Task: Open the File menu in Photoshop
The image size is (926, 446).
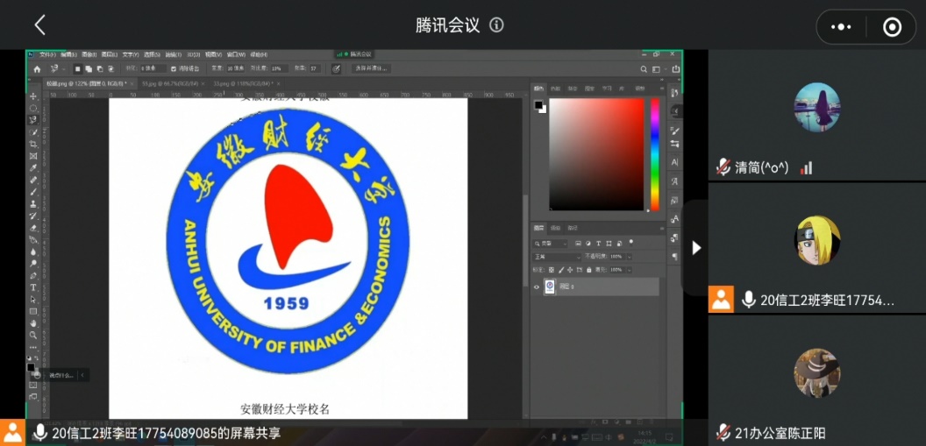Action: [x=48, y=54]
